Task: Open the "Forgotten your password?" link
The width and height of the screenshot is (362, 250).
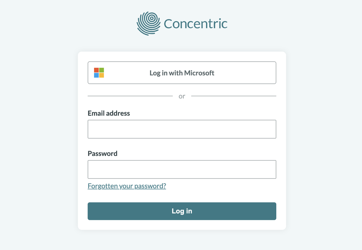Action: [x=127, y=186]
